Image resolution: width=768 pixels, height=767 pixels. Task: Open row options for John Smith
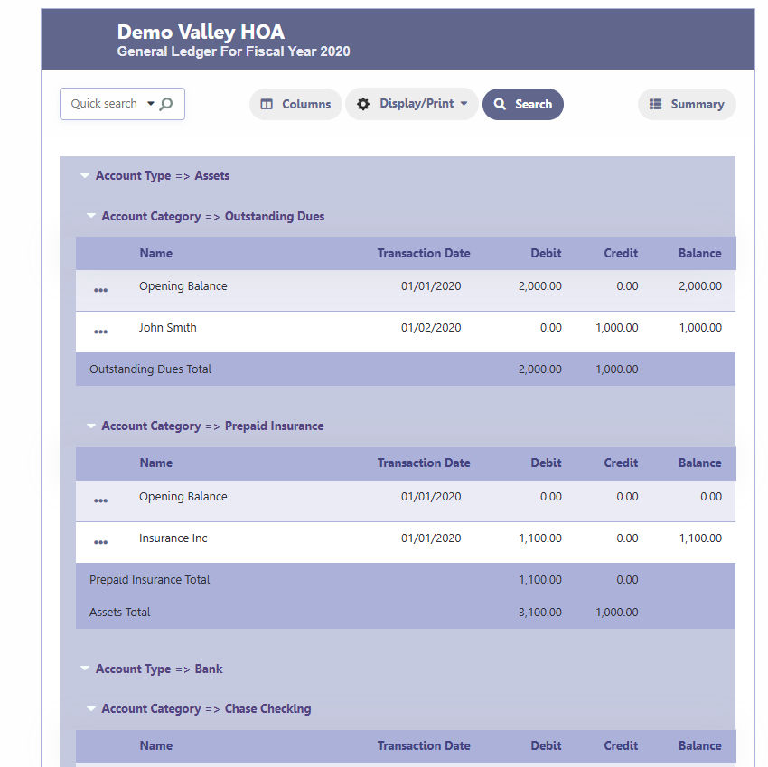click(100, 332)
